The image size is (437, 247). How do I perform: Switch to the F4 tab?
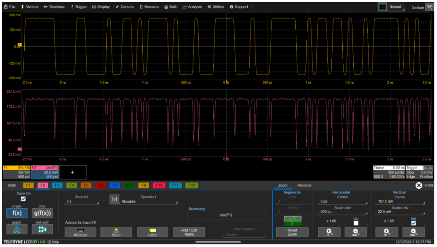coord(72,185)
